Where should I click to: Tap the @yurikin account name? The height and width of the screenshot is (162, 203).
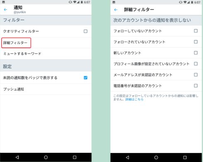click(20, 12)
